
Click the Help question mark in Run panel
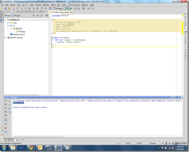coord(6,132)
